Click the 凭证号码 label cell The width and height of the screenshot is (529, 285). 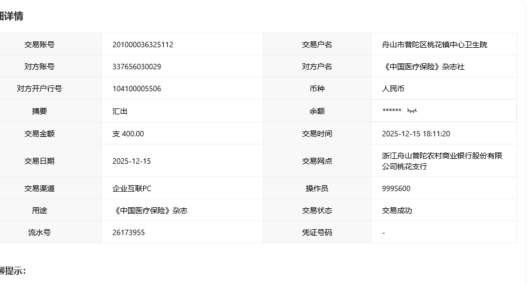[x=317, y=232]
